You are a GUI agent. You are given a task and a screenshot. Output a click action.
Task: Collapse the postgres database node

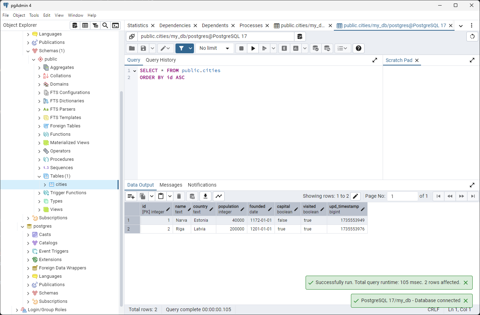pyautogui.click(x=23, y=227)
